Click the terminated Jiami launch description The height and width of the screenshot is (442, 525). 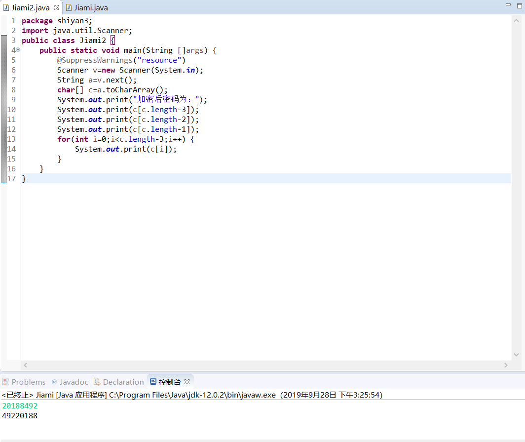pos(192,395)
